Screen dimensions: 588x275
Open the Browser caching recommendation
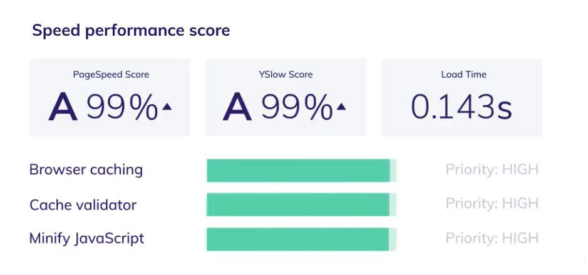coord(86,170)
